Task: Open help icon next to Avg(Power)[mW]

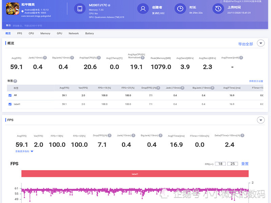Action: [x=241, y=58]
